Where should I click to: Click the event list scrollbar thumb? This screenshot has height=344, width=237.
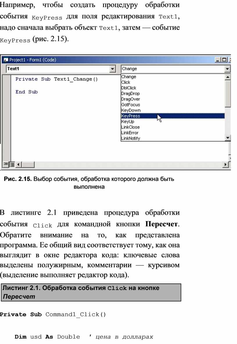tap(228, 94)
